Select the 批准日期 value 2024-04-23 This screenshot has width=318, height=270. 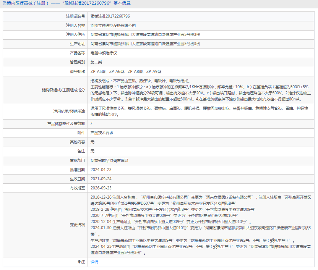101,170
